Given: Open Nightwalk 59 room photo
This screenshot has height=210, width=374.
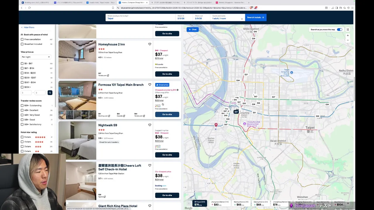Looking at the screenshot, I should click(77, 140).
